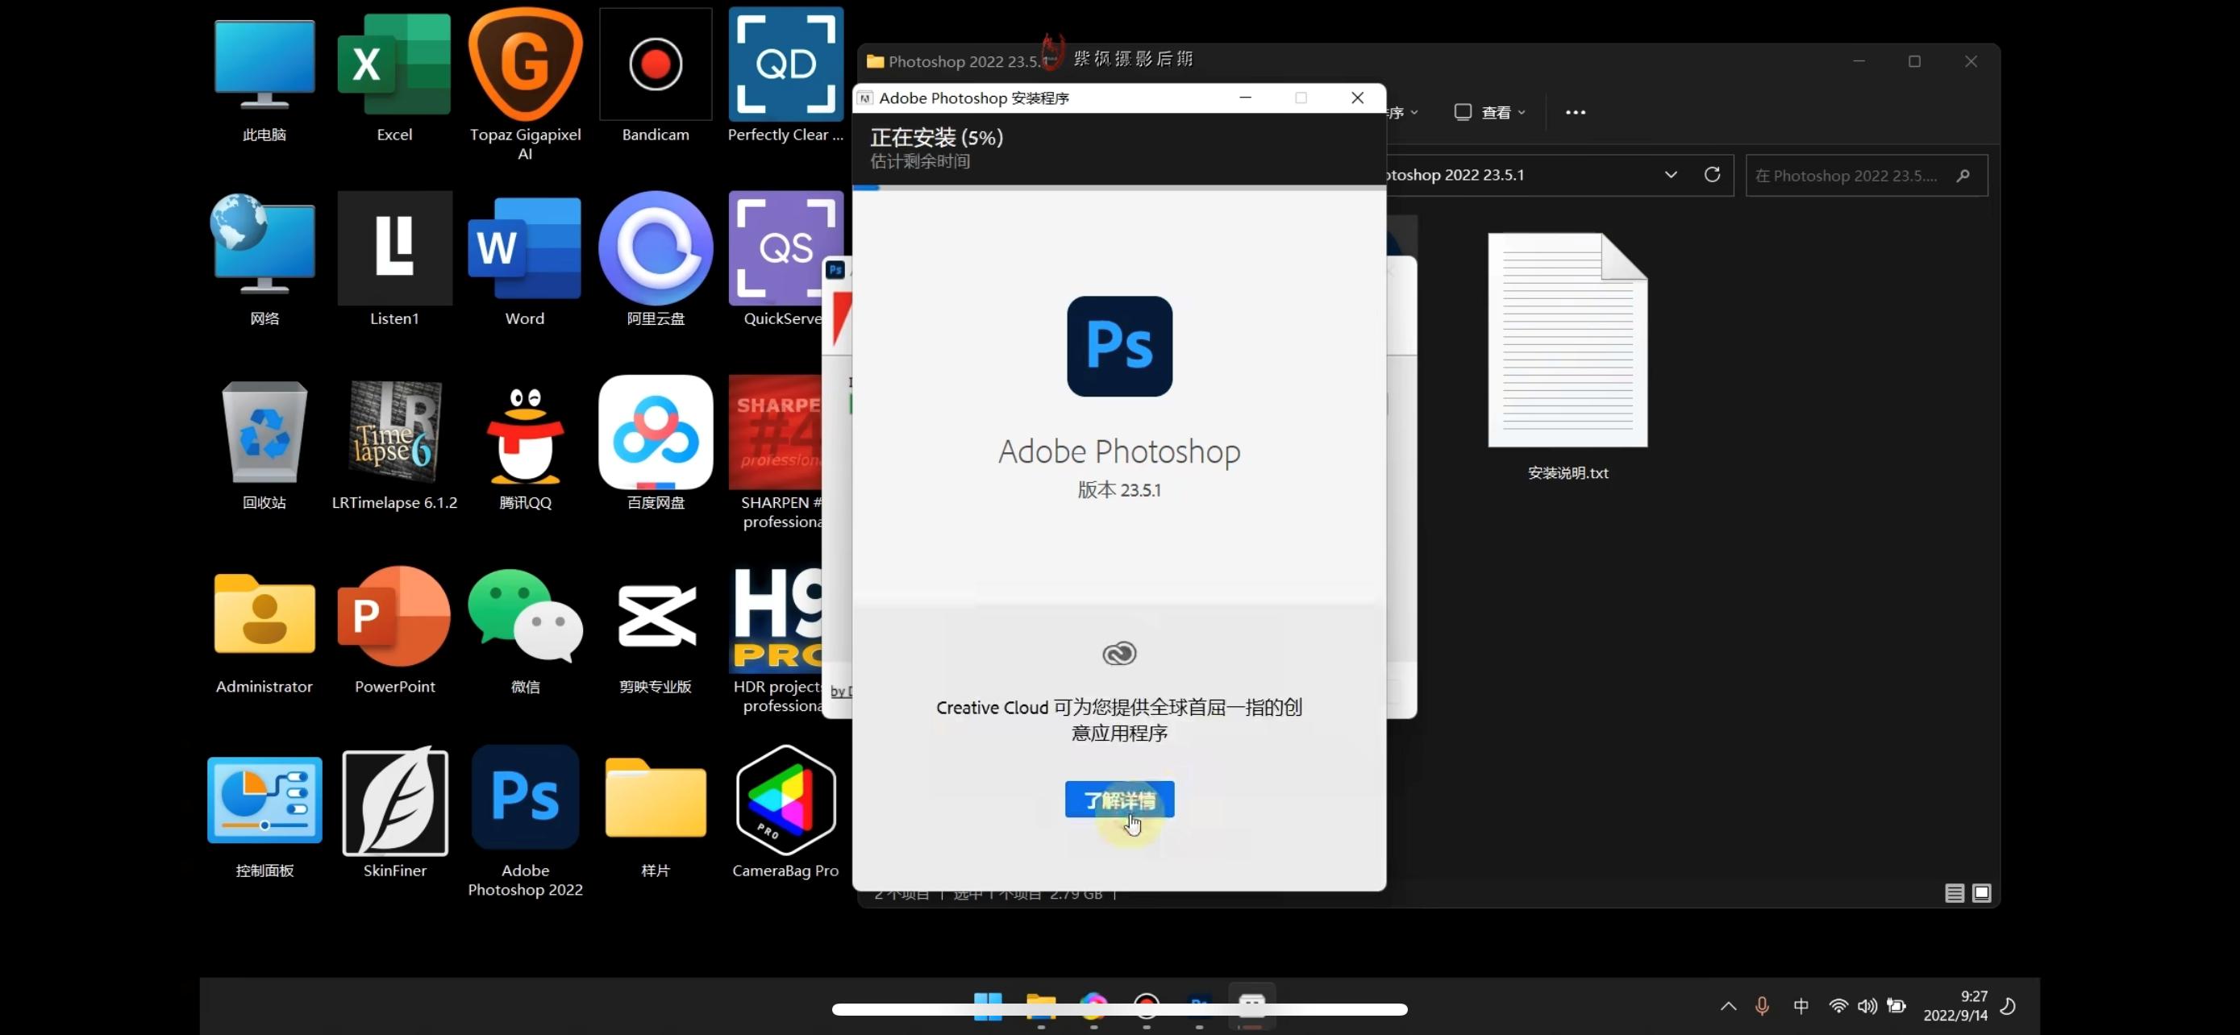Viewport: 2240px width, 1035px height.
Task: Open the SkinFiner desktop icon
Action: [395, 801]
